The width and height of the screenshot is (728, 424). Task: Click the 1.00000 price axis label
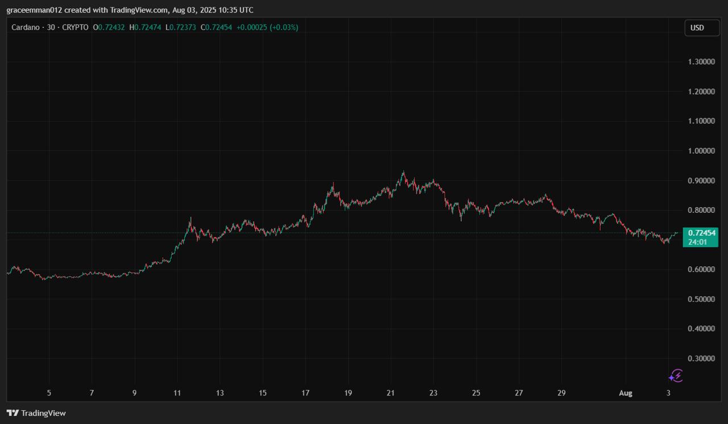click(x=701, y=151)
